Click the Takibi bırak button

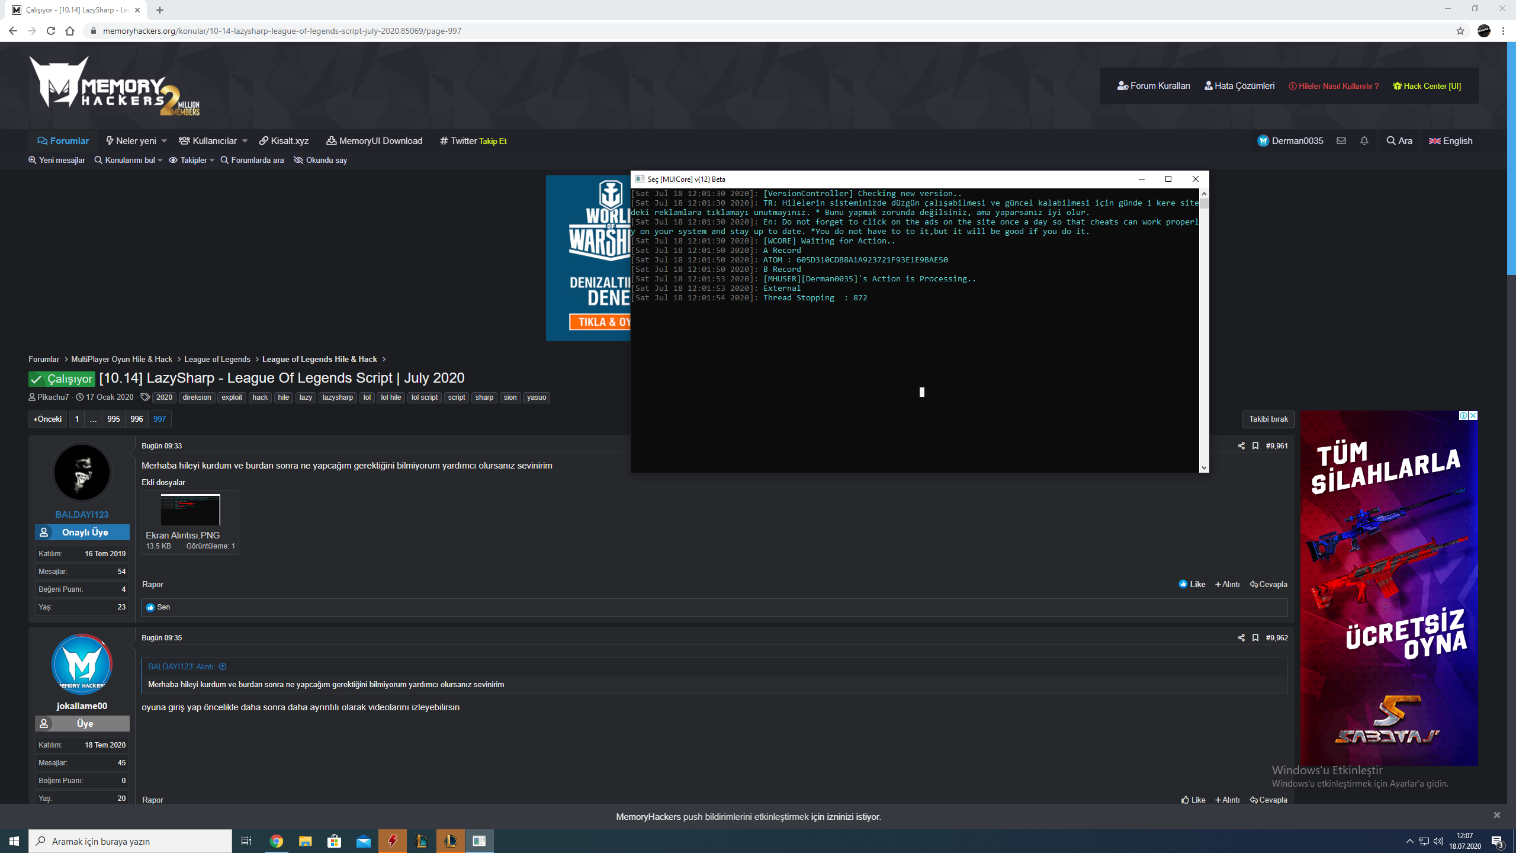1268,419
